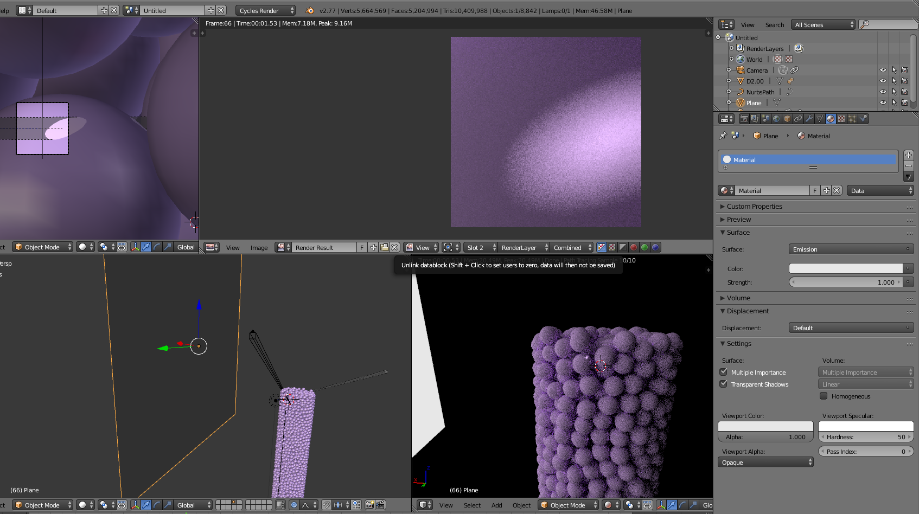Open the Render properties tab
This screenshot has width=919, height=514.
pos(744,119)
